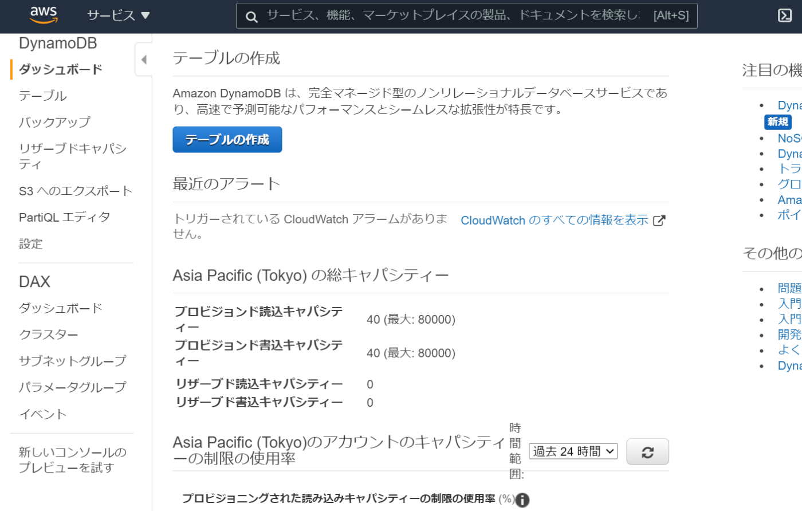Viewport: 802px width, 511px height.
Task: Open the 過去 24 時間 time range dropdown
Action: click(573, 451)
